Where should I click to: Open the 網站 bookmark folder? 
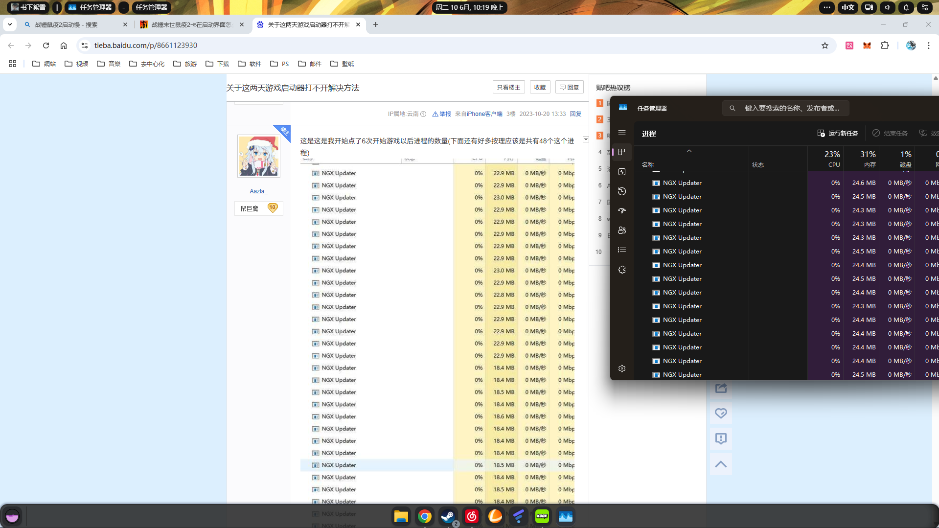coord(44,64)
